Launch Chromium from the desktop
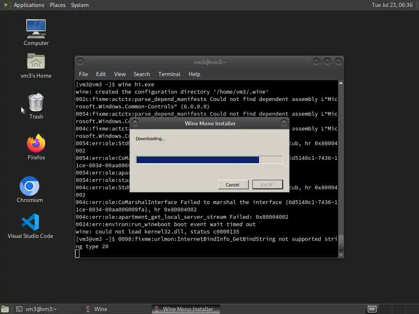 point(29,189)
